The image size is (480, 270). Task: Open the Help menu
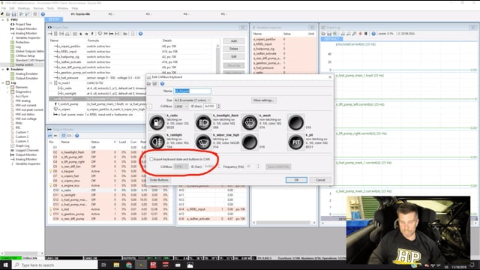[x=75, y=8]
